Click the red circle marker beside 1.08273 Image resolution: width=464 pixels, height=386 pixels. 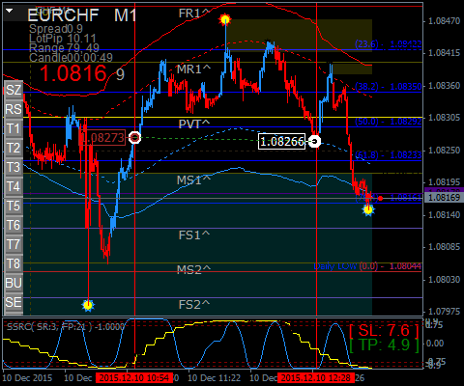click(x=134, y=138)
